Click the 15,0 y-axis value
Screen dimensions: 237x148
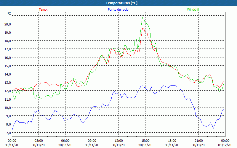click(x=8, y=66)
